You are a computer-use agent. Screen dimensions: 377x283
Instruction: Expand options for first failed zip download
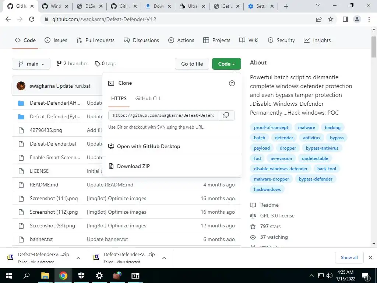(x=78, y=258)
